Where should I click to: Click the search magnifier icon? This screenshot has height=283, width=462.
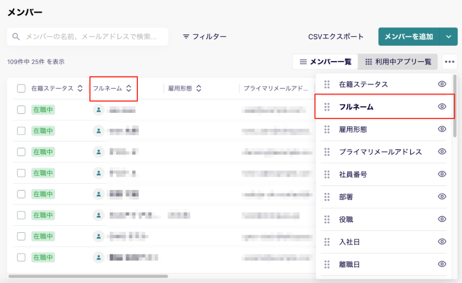(x=16, y=36)
